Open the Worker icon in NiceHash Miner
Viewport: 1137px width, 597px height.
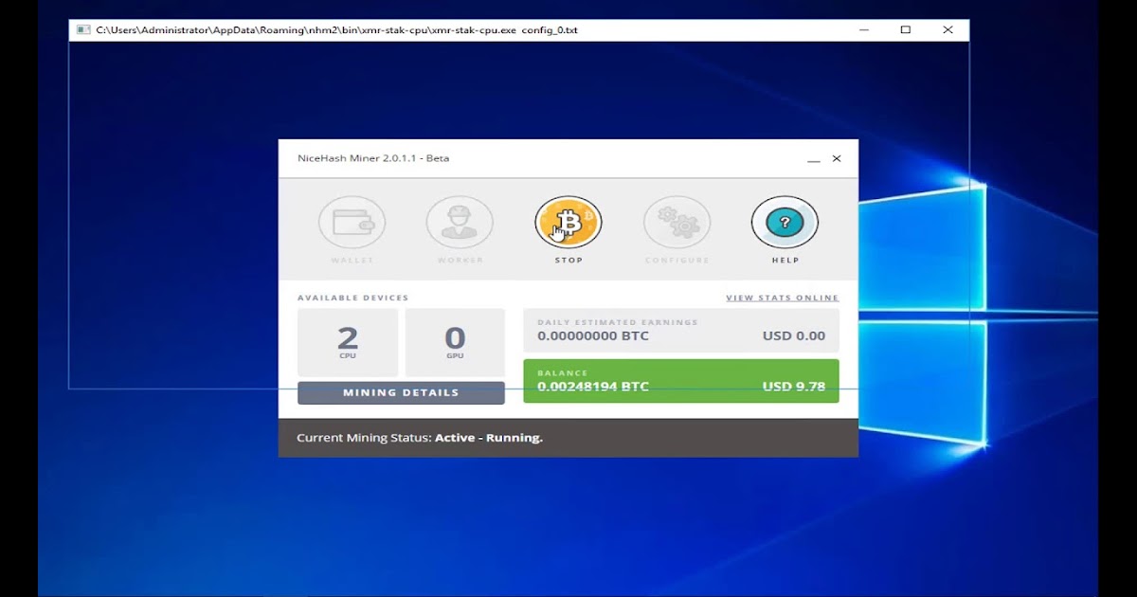click(x=460, y=223)
